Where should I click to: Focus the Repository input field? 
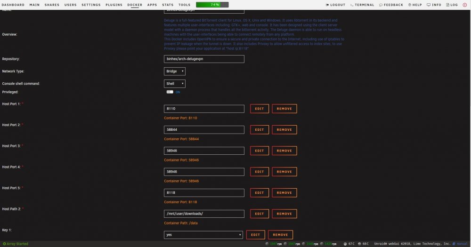point(204,59)
